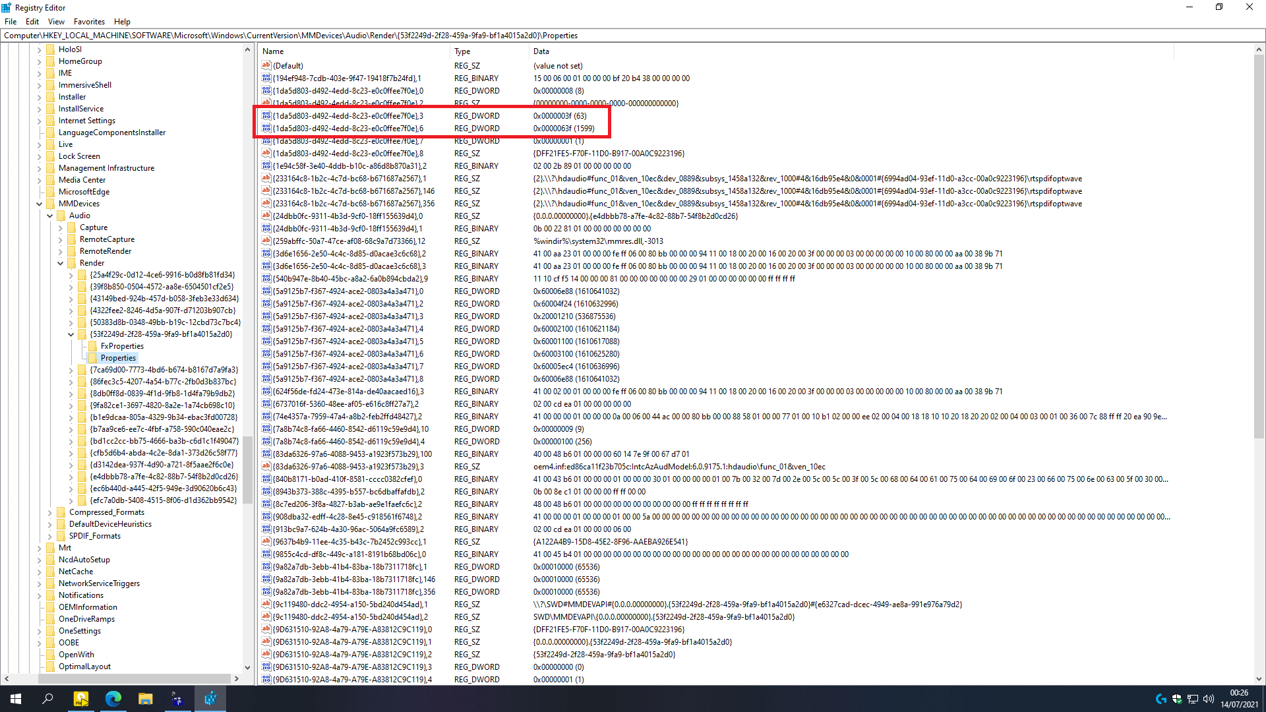
Task: Expand the Compressed_Formats node
Action: tap(49, 512)
